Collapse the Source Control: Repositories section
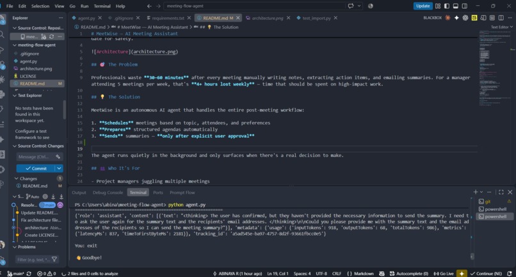 [x=15, y=28]
